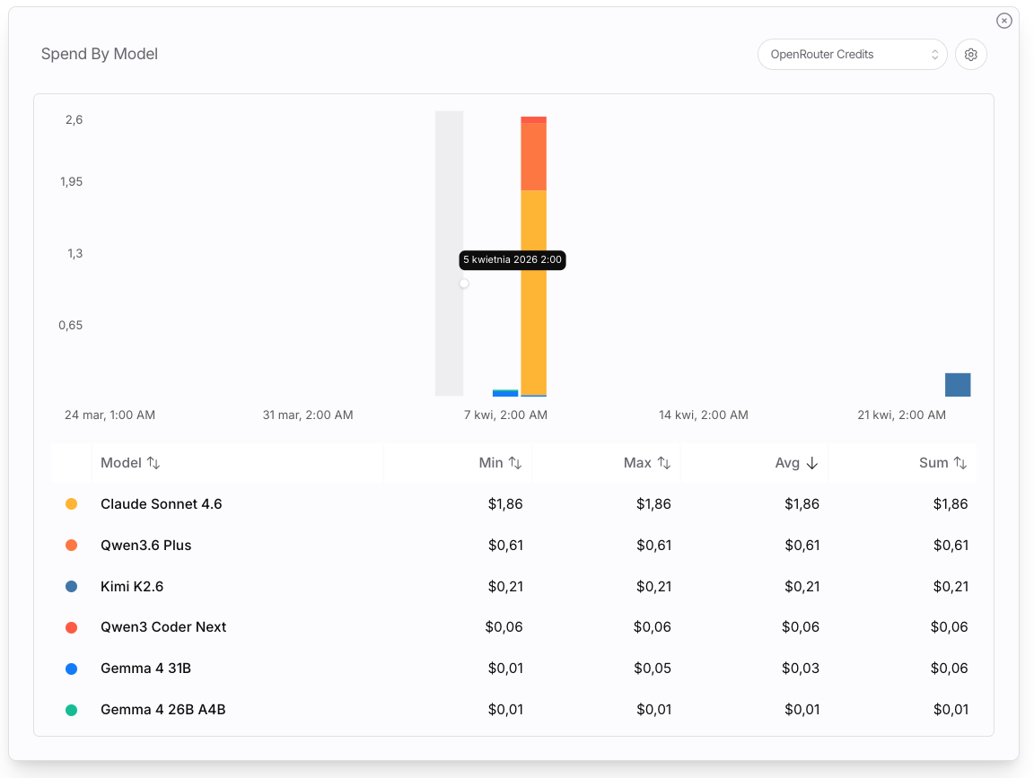
Task: Sort table by Model column
Action: click(130, 463)
